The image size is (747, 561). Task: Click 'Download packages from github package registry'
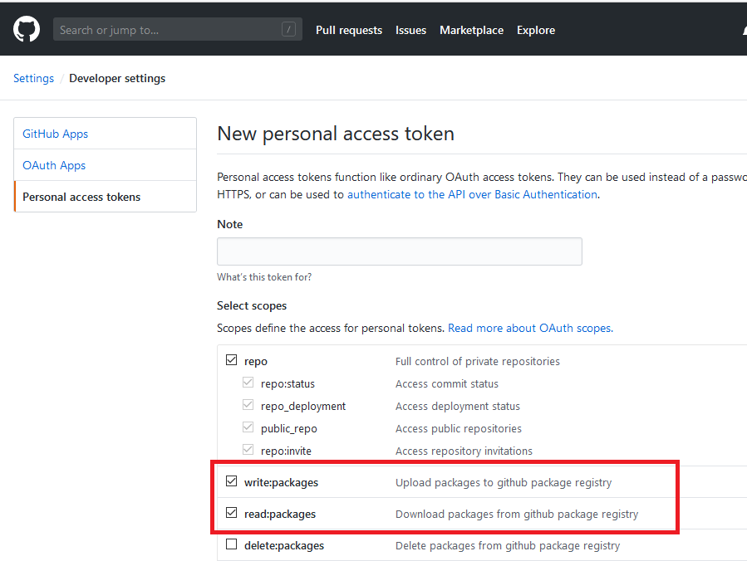[517, 514]
